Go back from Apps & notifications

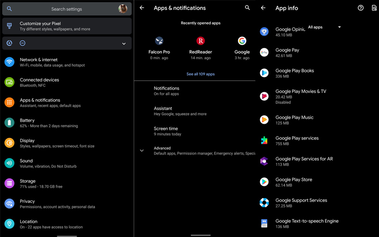[142, 8]
